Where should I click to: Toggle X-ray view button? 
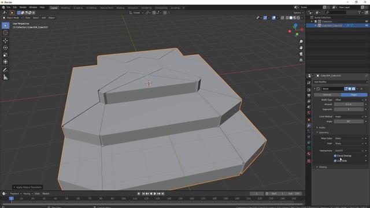click(283, 18)
